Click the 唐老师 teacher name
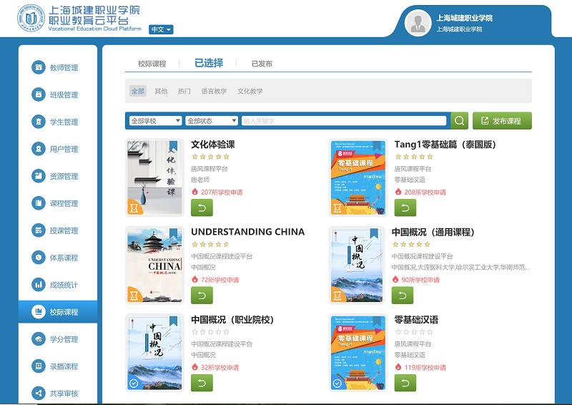572x405 pixels. pyautogui.click(x=200, y=180)
